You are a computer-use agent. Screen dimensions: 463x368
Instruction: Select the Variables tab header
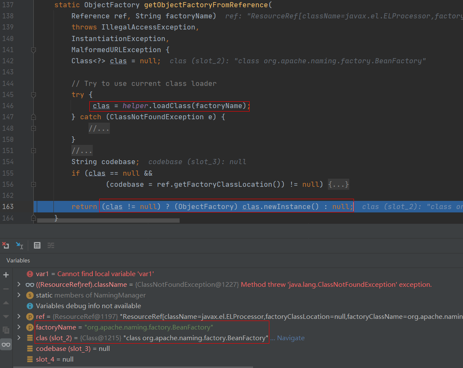18,260
